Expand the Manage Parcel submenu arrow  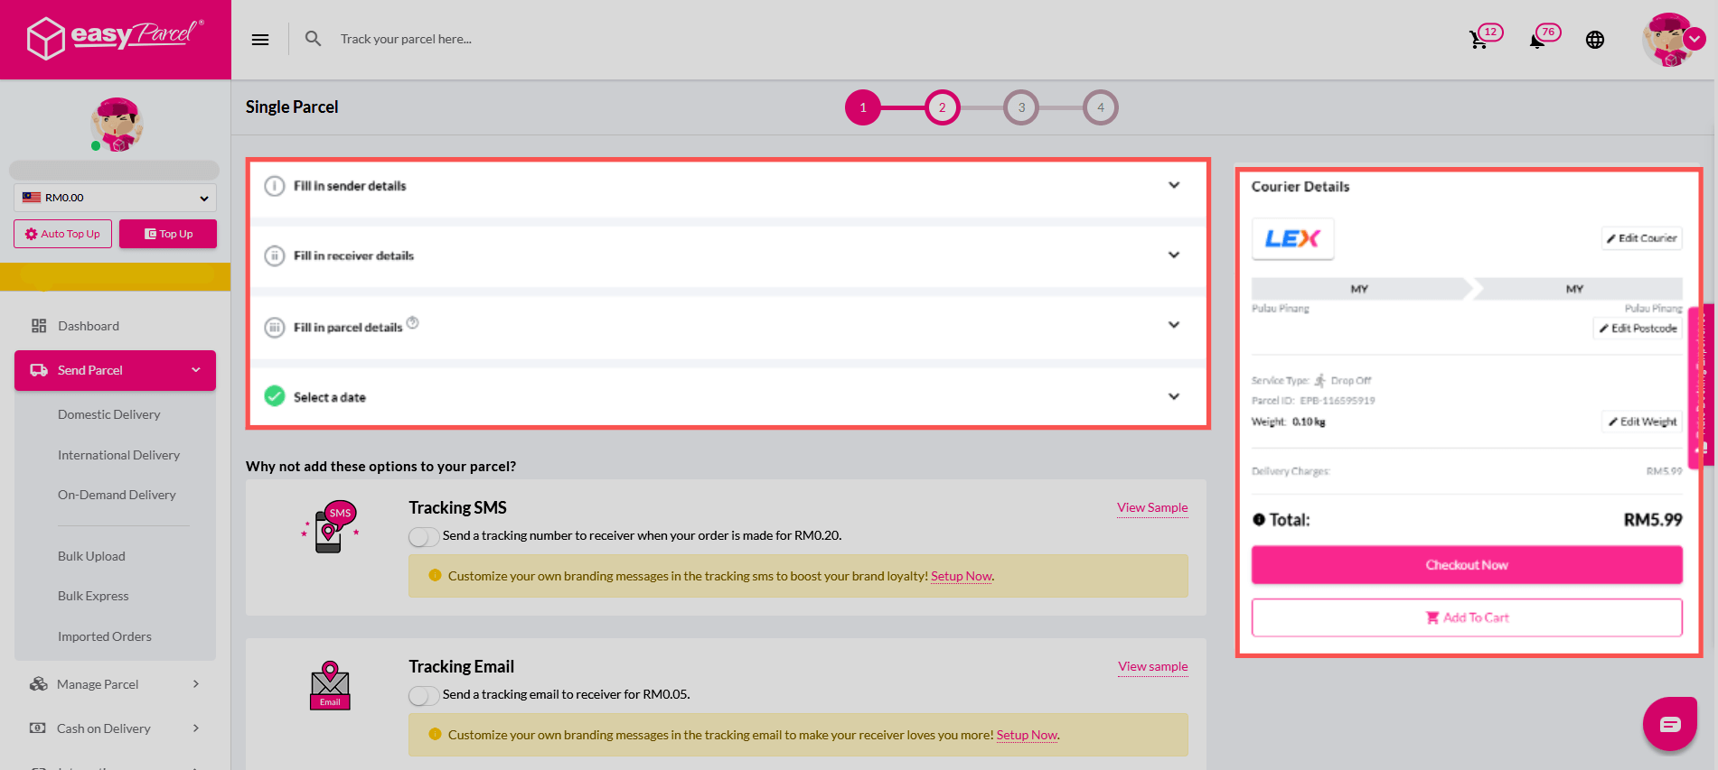(196, 684)
